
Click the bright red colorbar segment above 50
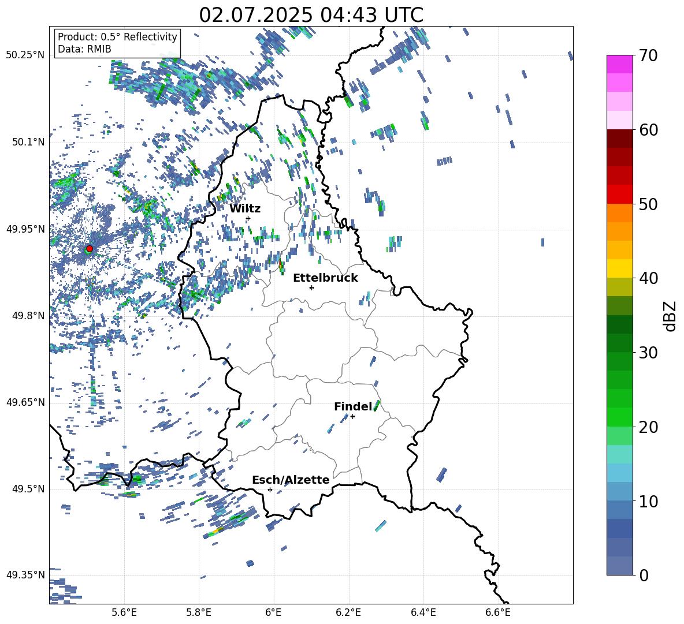pos(619,195)
